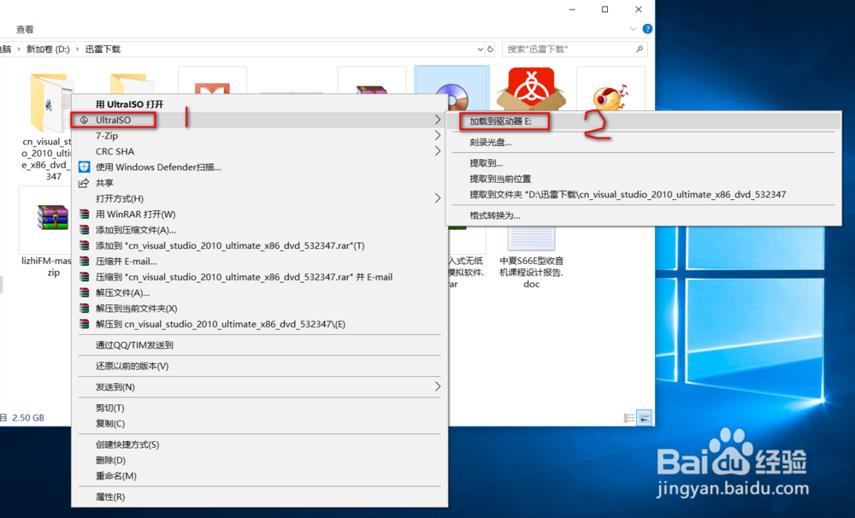The height and width of the screenshot is (518, 855).
Task: Click WinRAR icon beside 用 WinRAR 打开(W)
Action: 84,215
